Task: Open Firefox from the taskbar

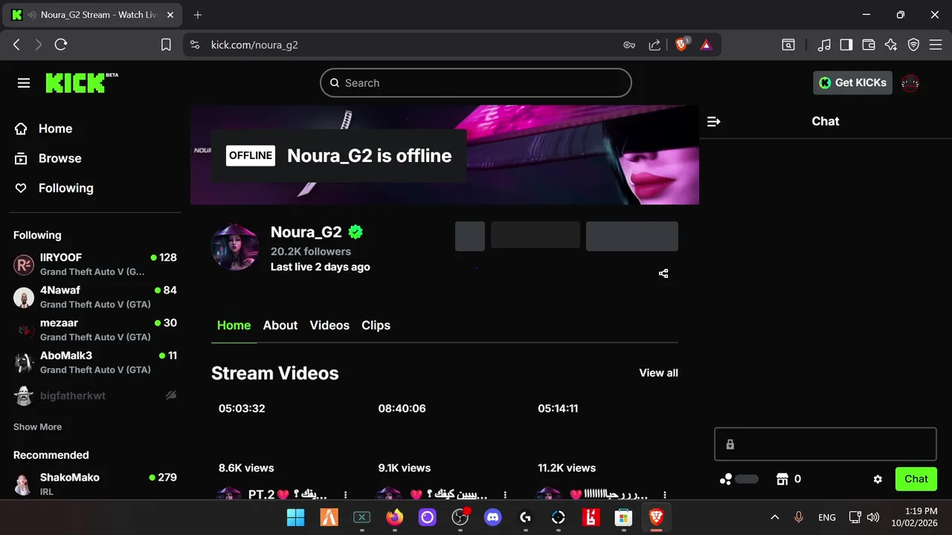Action: point(394,517)
